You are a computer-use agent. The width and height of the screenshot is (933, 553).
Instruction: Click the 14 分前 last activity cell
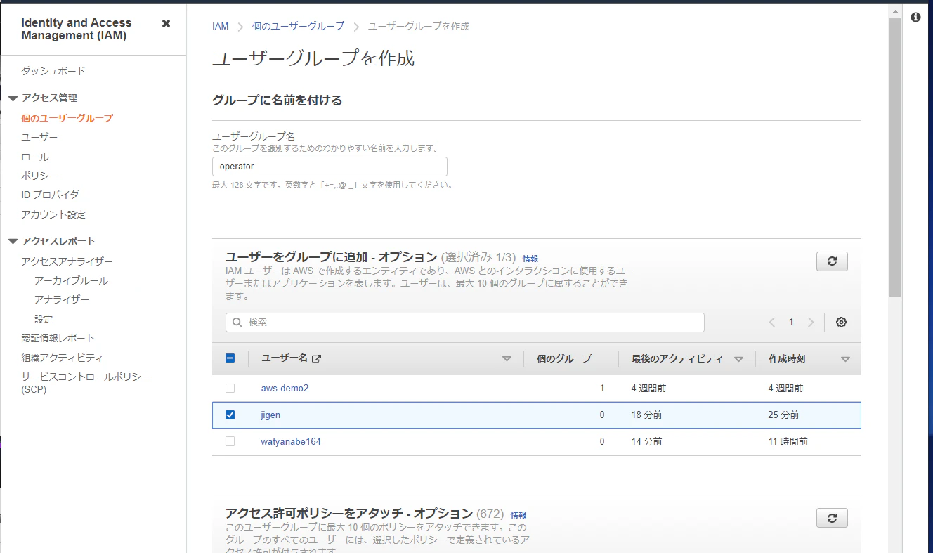click(x=646, y=441)
